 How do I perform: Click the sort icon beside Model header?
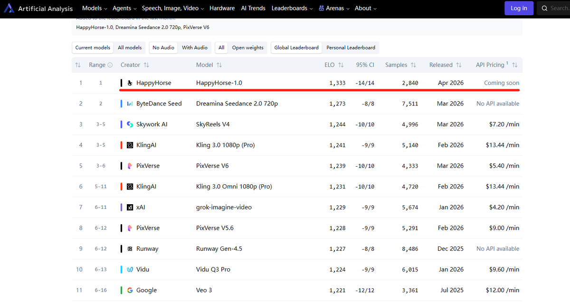[219, 65]
